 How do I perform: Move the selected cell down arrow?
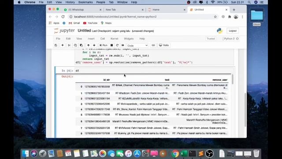(94, 45)
